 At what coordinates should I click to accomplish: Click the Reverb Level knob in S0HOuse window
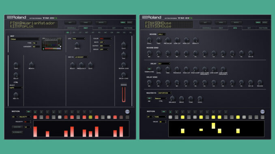tap(149, 40)
